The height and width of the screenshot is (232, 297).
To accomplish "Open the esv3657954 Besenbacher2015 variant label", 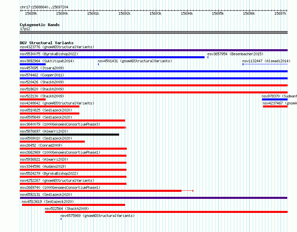I will 235,54.
